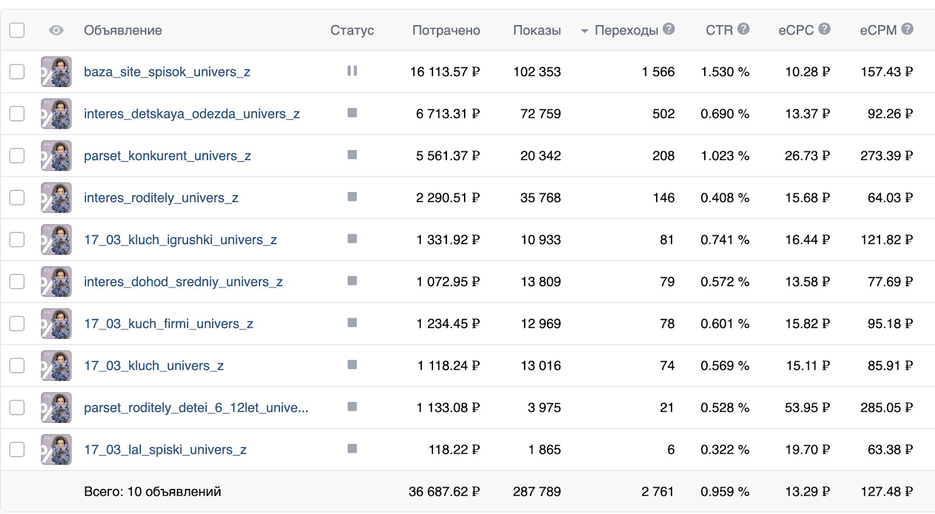
Task: Tick the checkbox for 17_03_kluch_univers_z
Action: (17, 366)
